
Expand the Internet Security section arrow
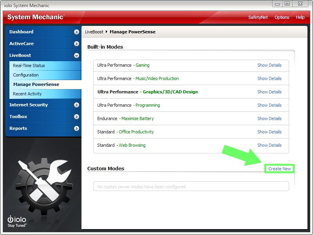(76, 105)
